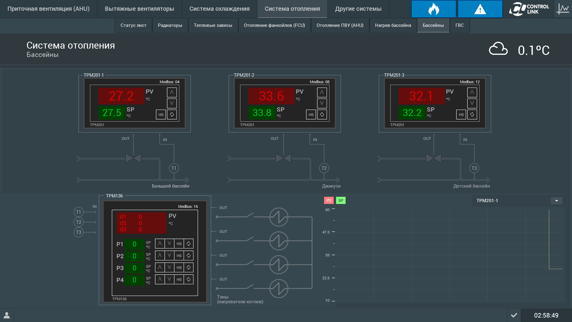
Task: Click the 27.5 setpoint value on TPM201-1
Action: tap(112, 113)
